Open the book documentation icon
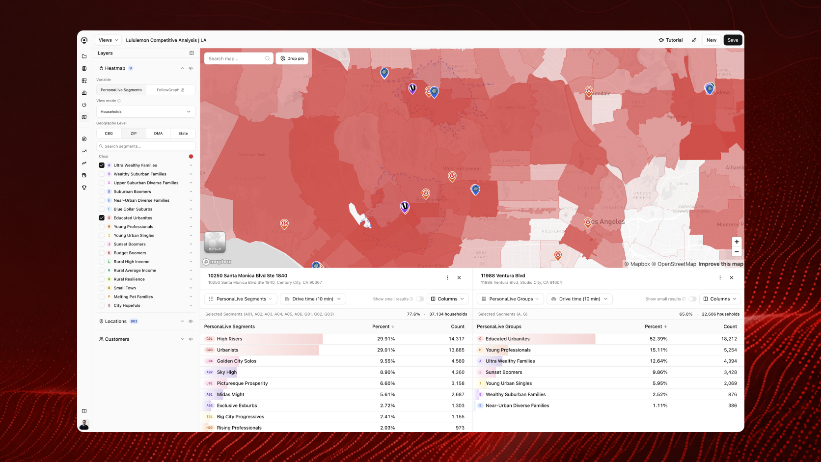821x462 pixels. 84,411
